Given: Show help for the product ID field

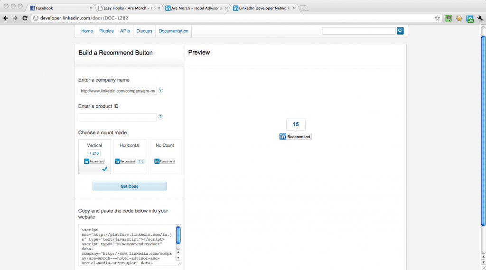Looking at the screenshot, I should point(160,117).
